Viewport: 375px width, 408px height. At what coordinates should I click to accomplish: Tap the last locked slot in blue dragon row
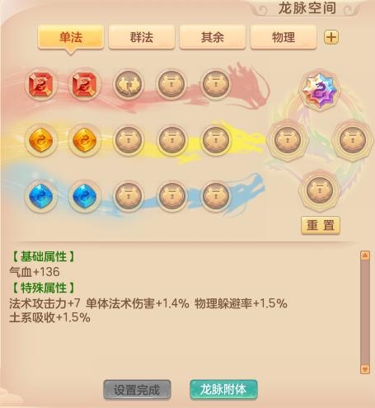coord(216,196)
